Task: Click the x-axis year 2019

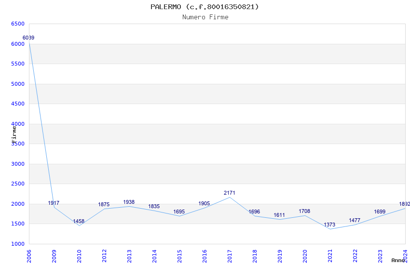Action: (280, 256)
